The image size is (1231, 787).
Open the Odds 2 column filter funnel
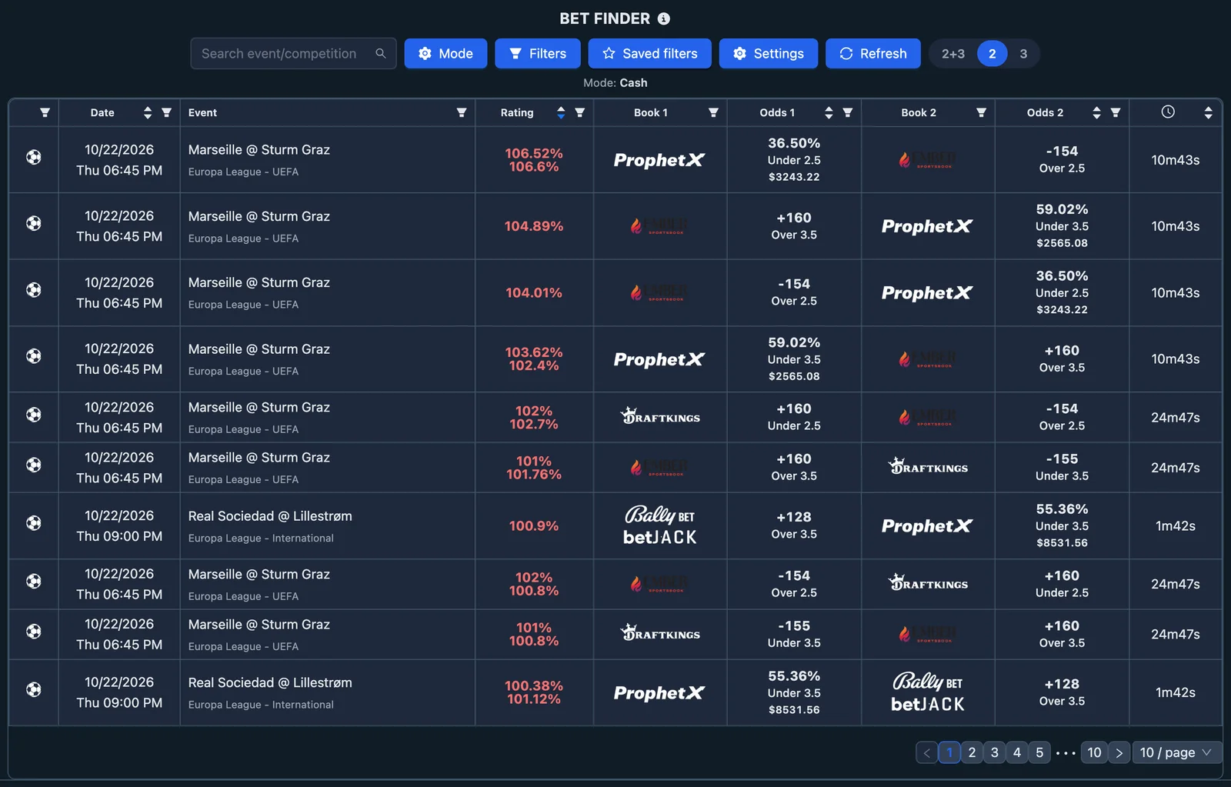pos(1116,112)
